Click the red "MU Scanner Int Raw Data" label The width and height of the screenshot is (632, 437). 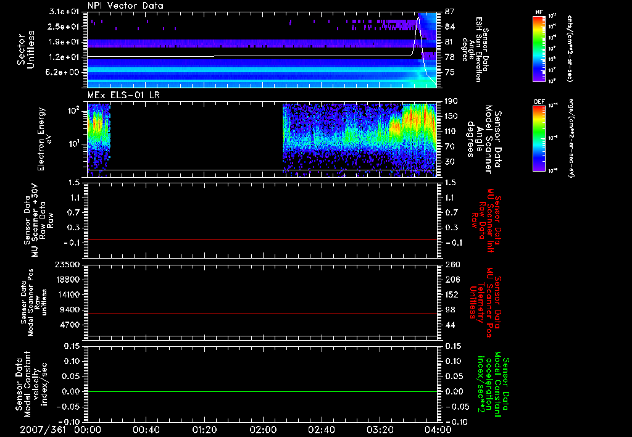486,220
